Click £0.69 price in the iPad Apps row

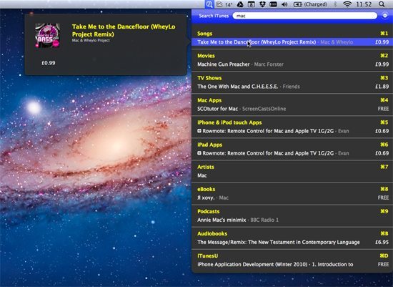tap(382, 153)
